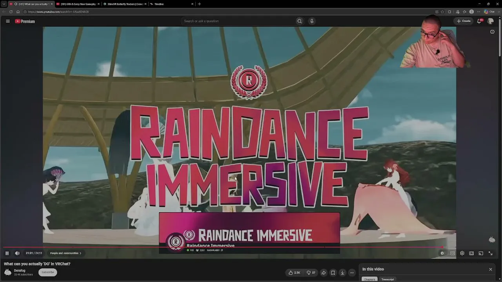502x282 pixels.
Task: Open the YouTube guide hamburger menu
Action: [8, 21]
